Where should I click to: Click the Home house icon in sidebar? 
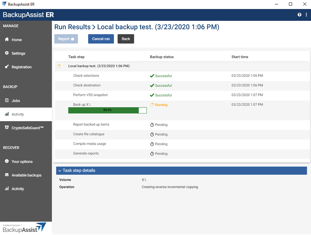point(7,39)
